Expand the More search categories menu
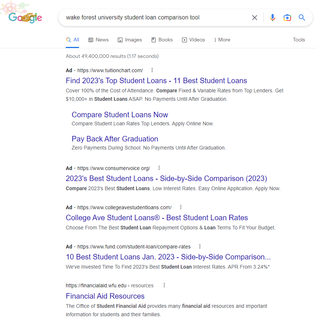Image resolution: width=316 pixels, height=321 pixels. click(222, 40)
